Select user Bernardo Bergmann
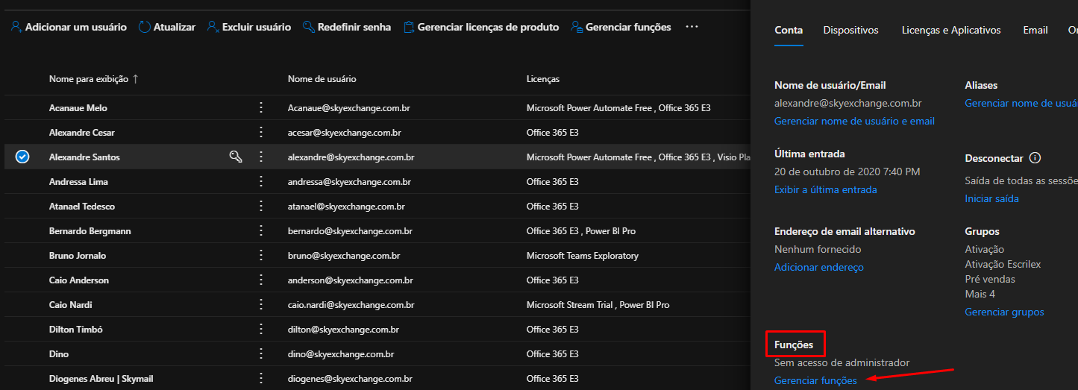The image size is (1078, 390). tap(90, 231)
